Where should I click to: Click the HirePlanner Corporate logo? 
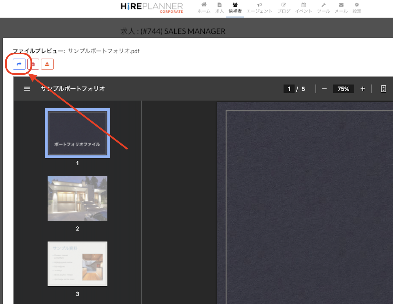(152, 7)
